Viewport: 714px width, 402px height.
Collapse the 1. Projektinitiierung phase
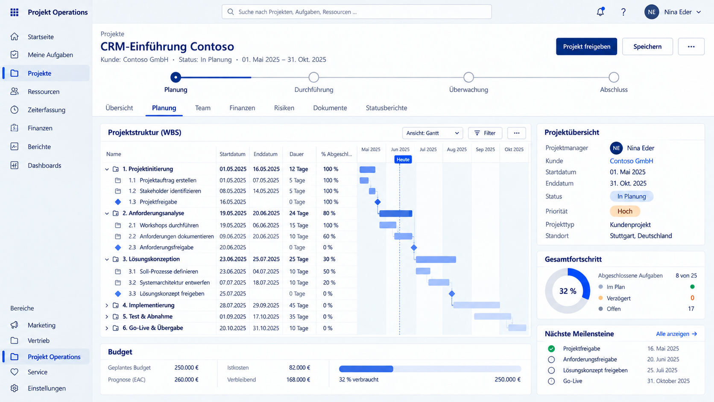[107, 169]
